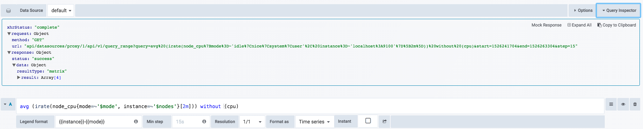The width and height of the screenshot is (643, 129).
Task: Open query A hamburger menu
Action: 611,104
